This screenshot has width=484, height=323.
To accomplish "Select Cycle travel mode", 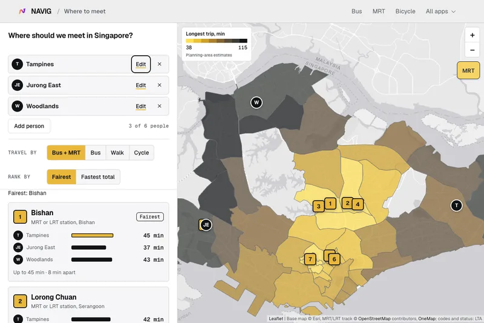I will [142, 153].
